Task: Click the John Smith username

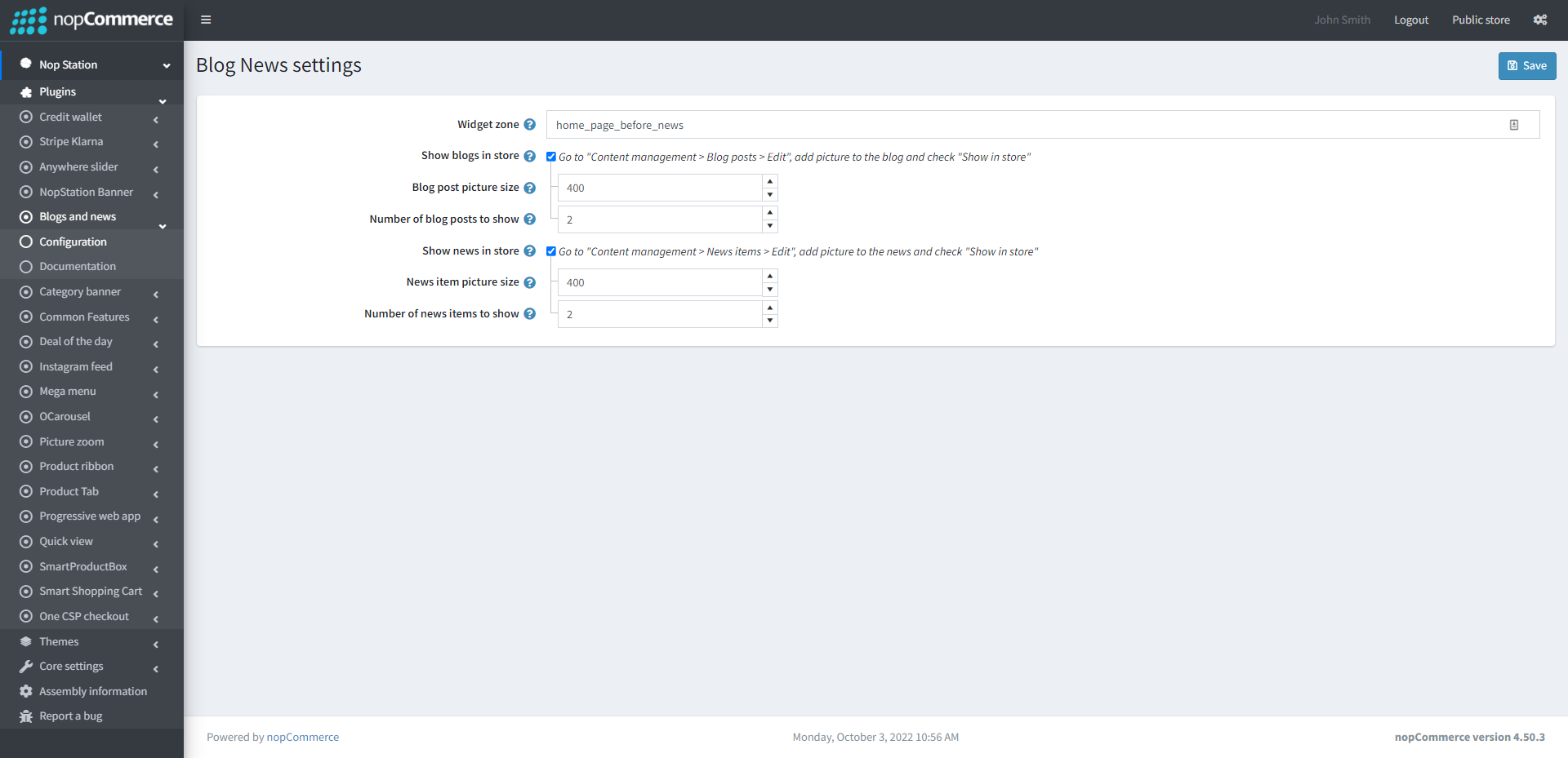Action: point(1343,20)
